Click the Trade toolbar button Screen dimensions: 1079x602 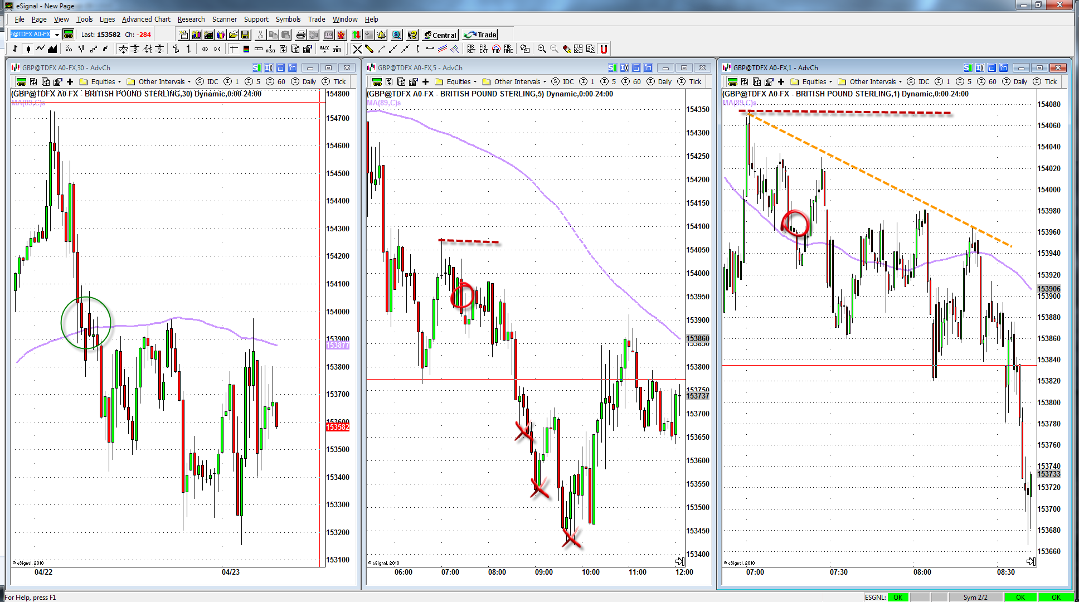[480, 35]
